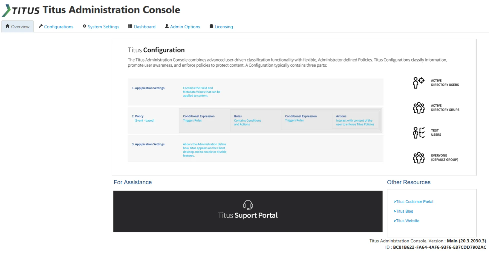This screenshot has width=489, height=253.
Task: Click the 'ACTIVE DIRECTORY GRUPS' label
Action: click(445, 108)
